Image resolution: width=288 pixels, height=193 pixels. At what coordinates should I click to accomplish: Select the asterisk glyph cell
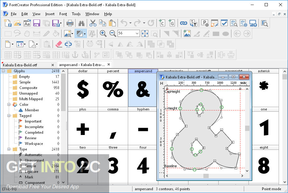(264, 88)
